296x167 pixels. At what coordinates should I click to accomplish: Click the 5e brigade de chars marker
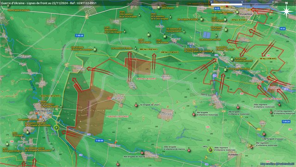(x=136, y=105)
